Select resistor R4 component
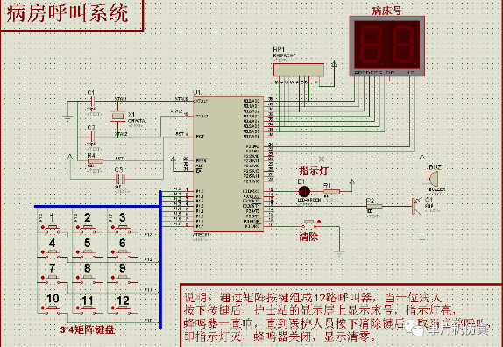The height and width of the screenshot is (347, 503). [x=96, y=161]
